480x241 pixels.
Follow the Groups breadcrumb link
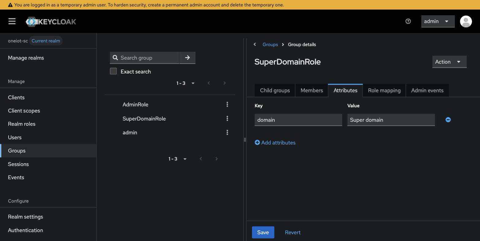coord(270,45)
